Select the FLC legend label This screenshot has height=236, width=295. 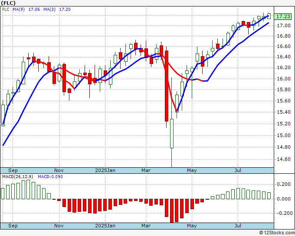6,10
